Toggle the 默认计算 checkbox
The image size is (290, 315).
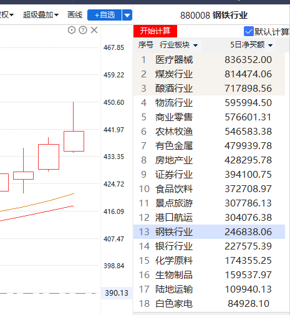click(249, 31)
